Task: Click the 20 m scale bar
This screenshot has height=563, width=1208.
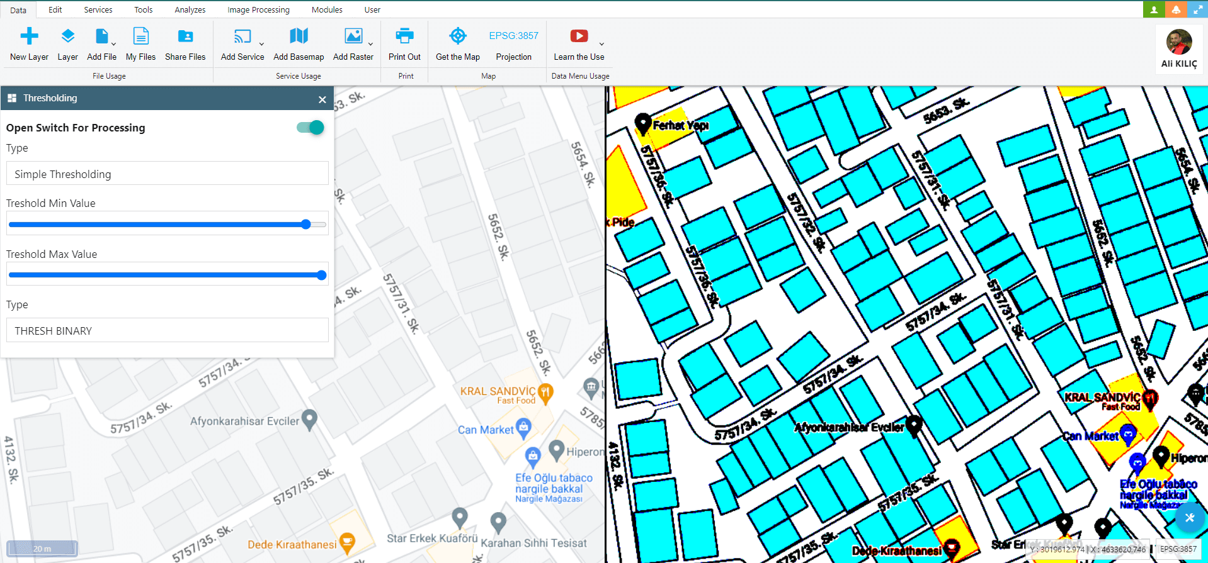Action: pyautogui.click(x=42, y=549)
